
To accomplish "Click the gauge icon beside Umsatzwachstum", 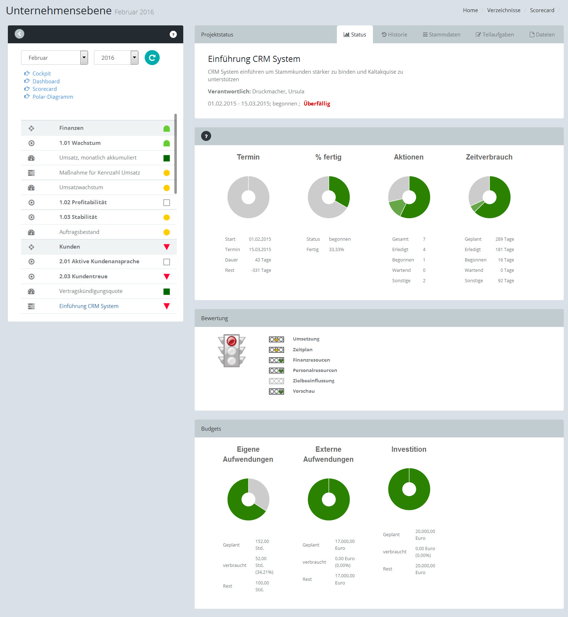I will pyautogui.click(x=31, y=188).
